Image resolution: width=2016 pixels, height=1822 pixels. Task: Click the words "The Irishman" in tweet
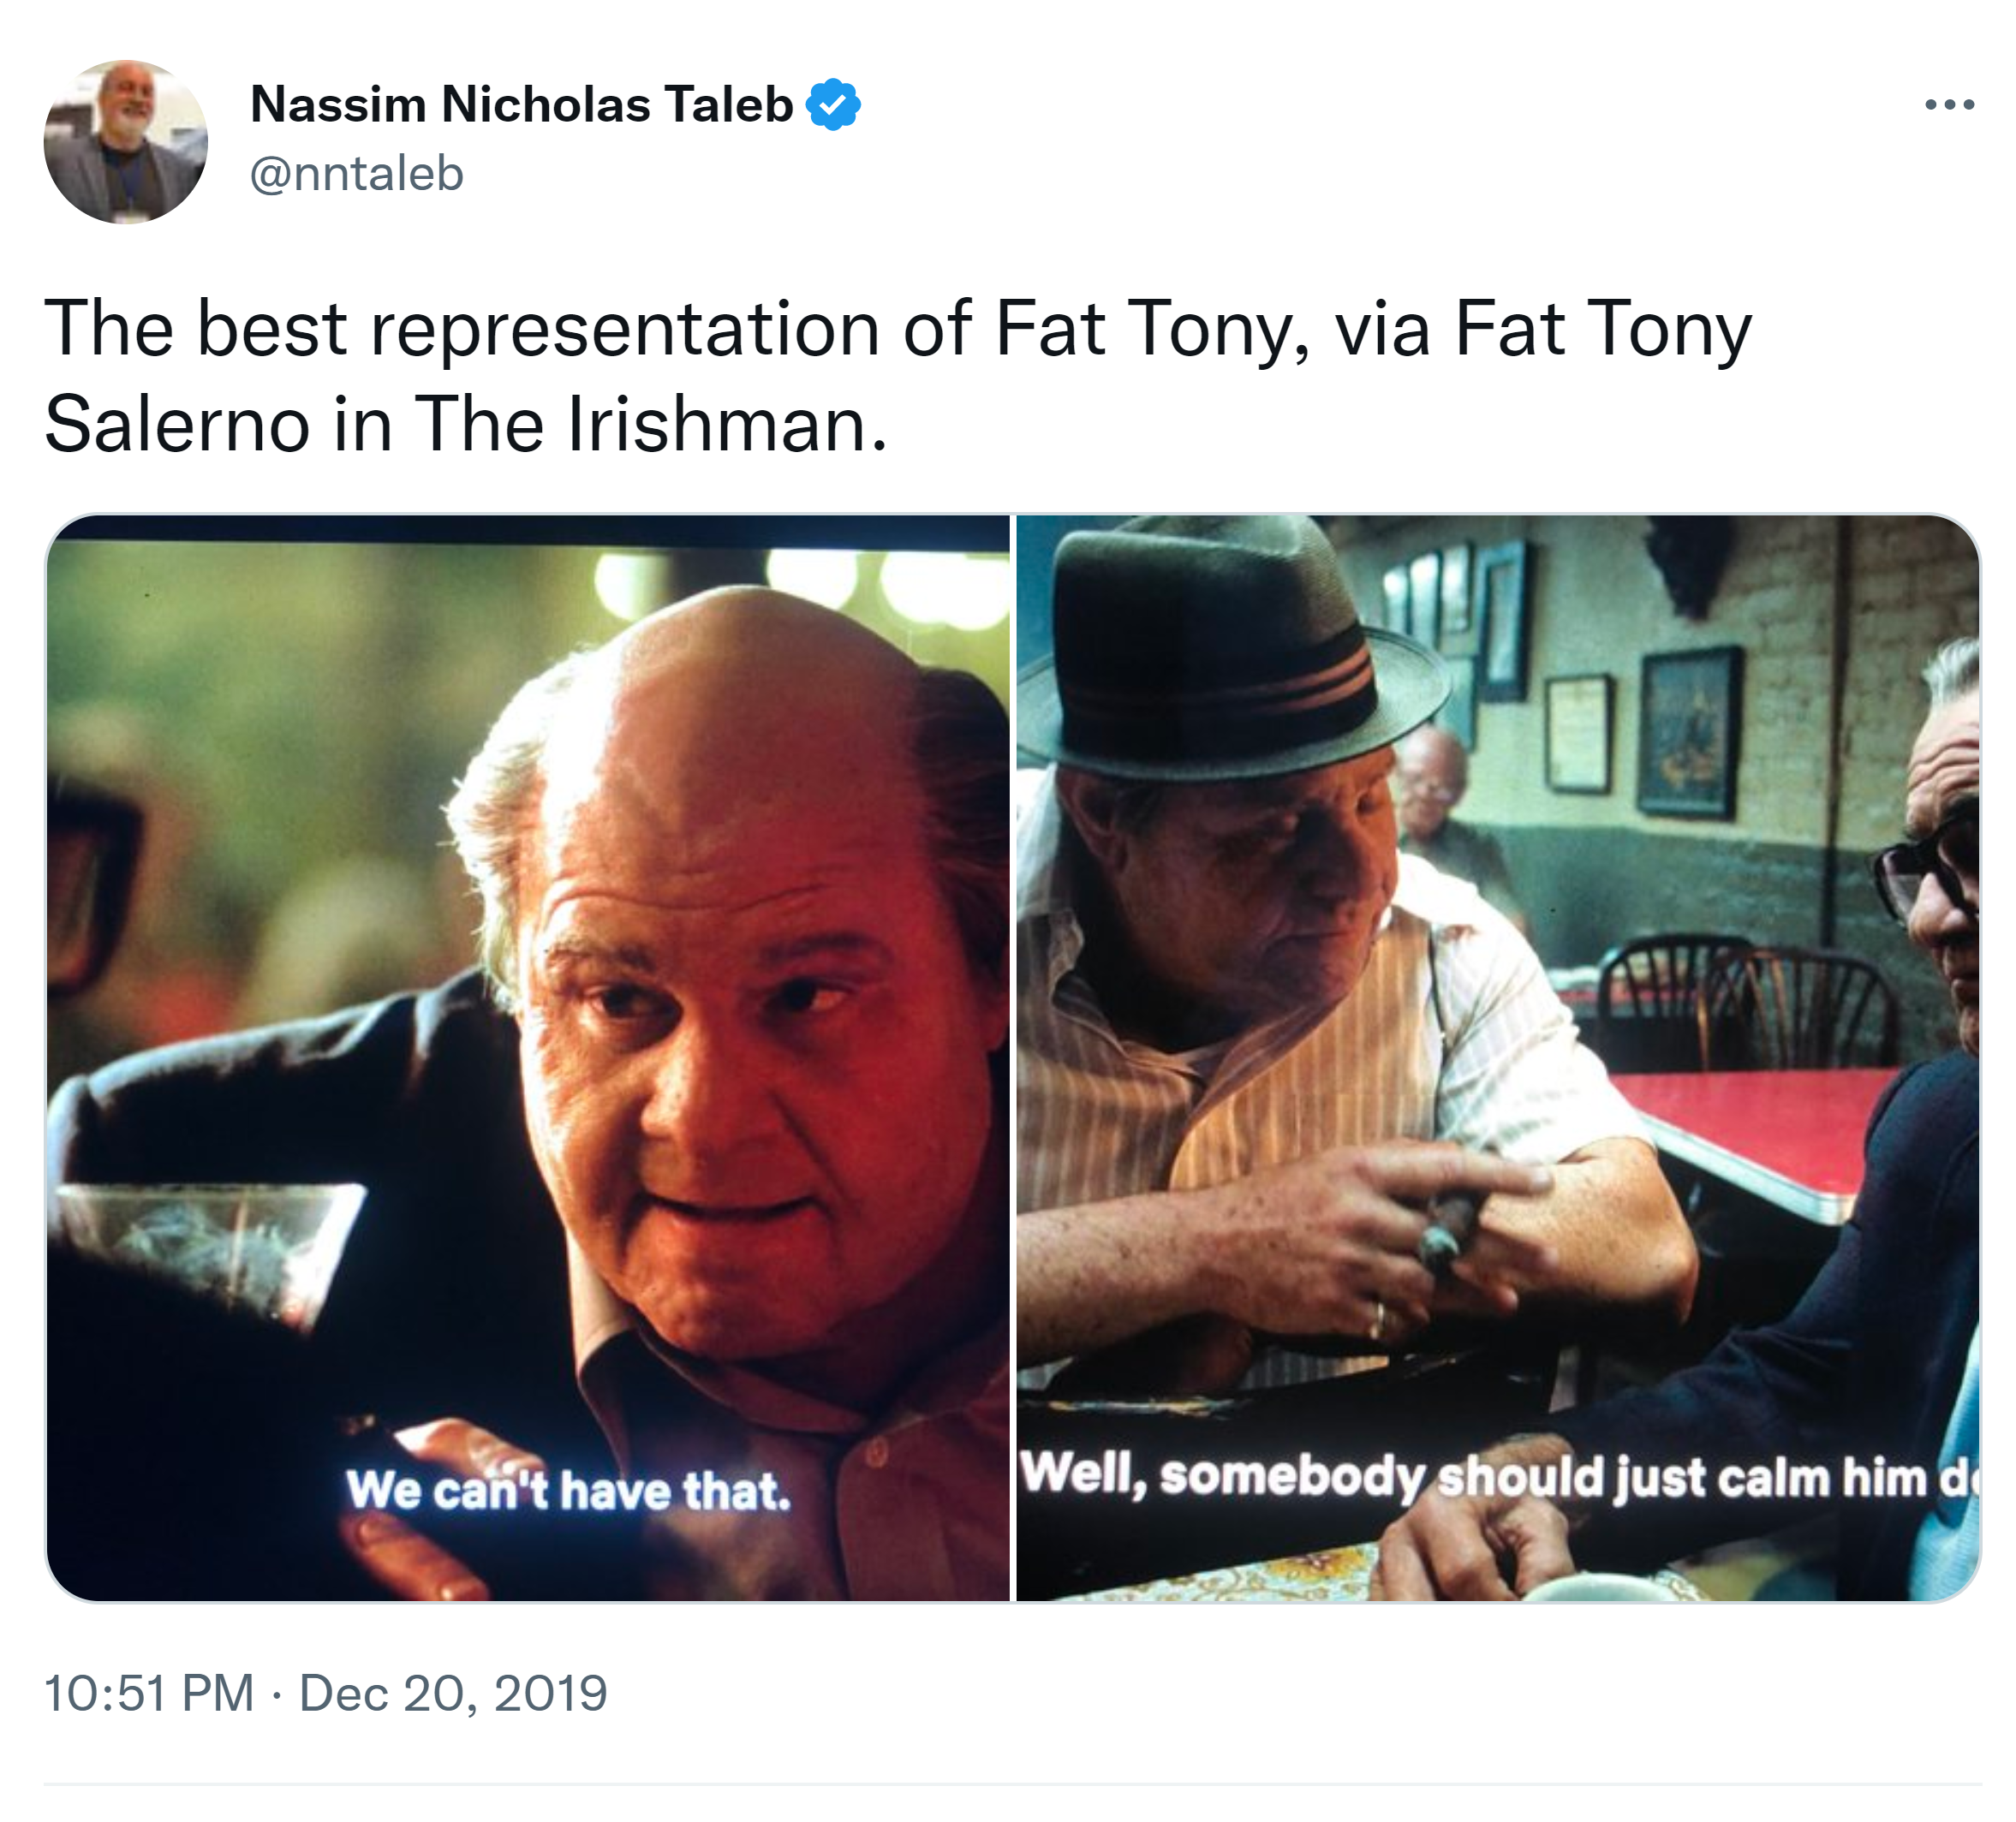650,425
